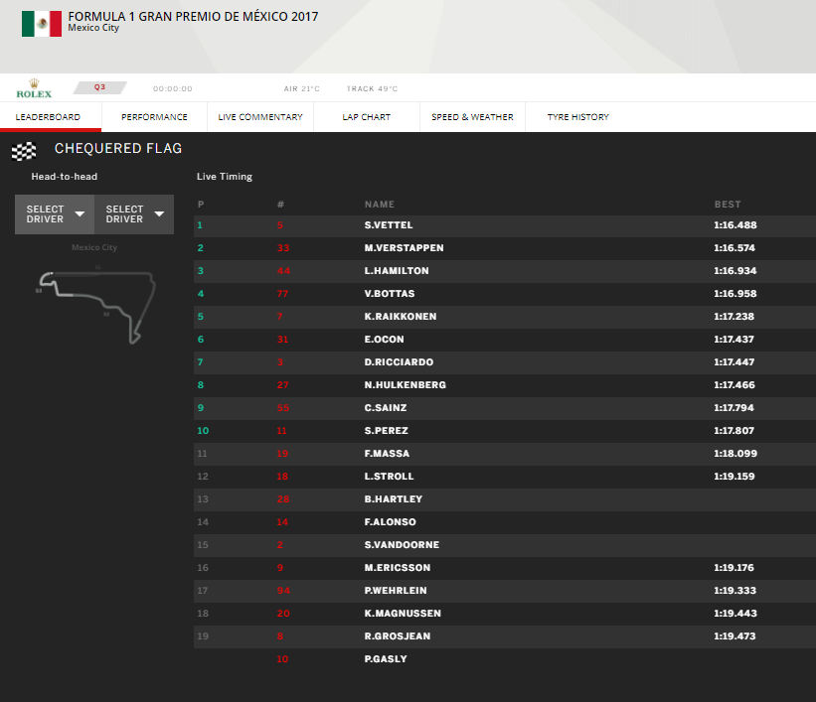Image resolution: width=816 pixels, height=702 pixels.
Task: Click car number 44
Action: [283, 271]
